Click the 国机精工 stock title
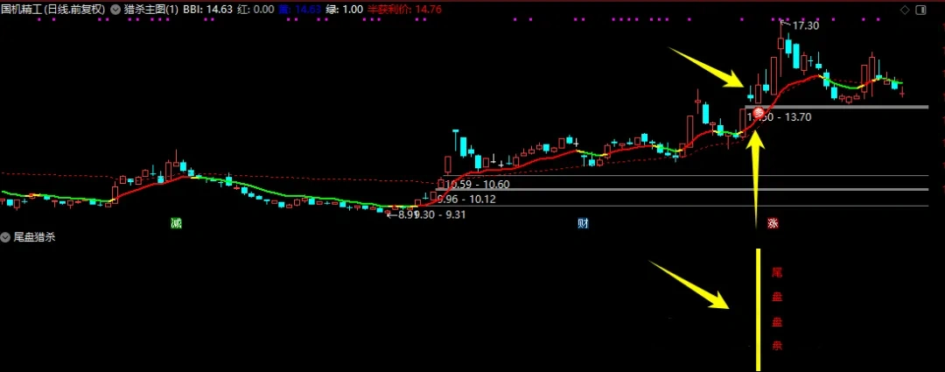This screenshot has width=945, height=372. pos(52,10)
